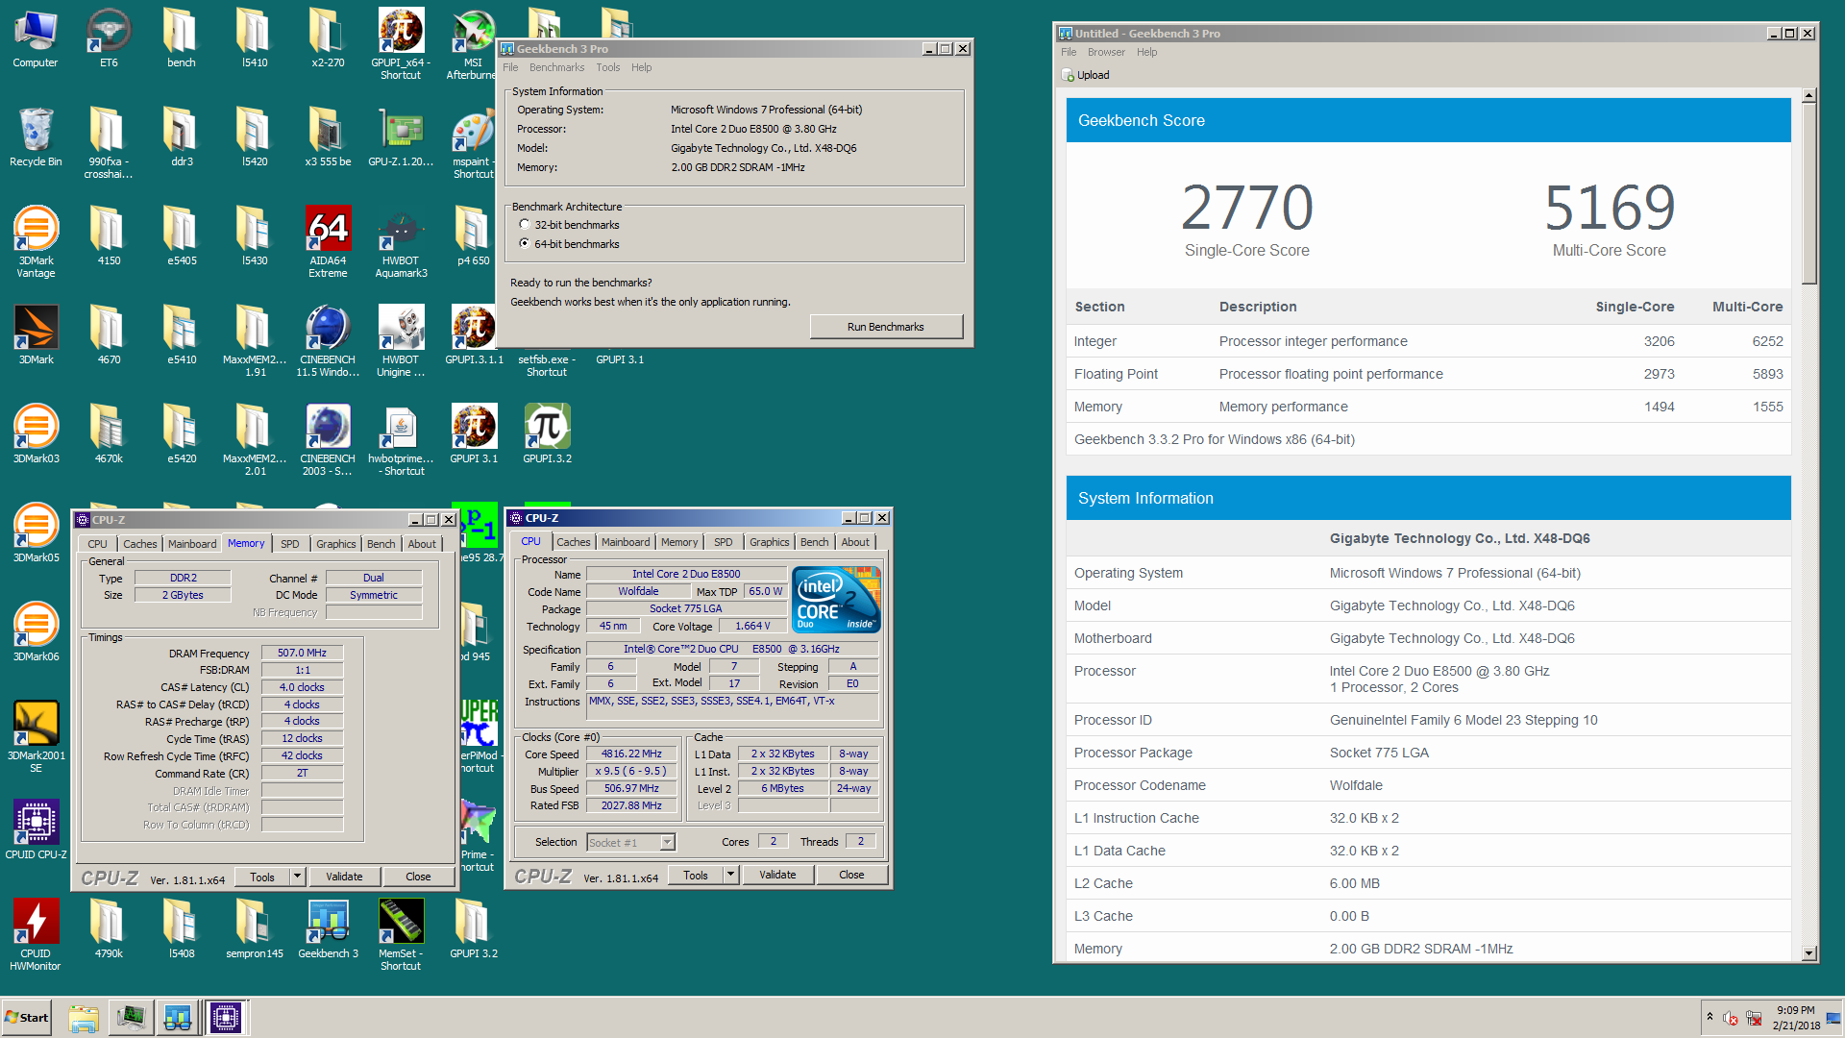Click the Integer row in Geekbench results
This screenshot has width=1845, height=1038.
click(x=1428, y=341)
